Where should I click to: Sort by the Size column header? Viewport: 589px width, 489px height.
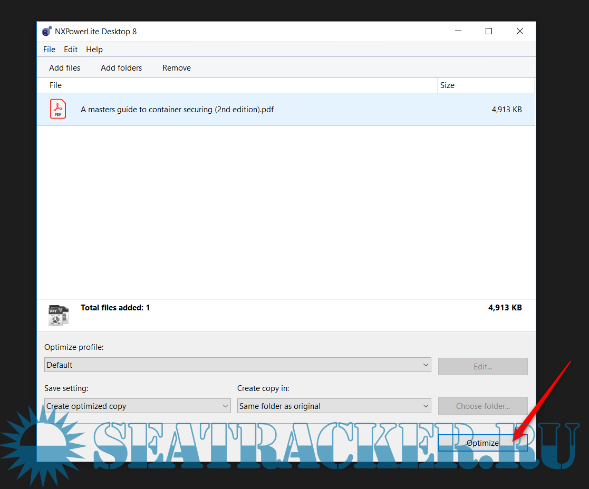[447, 85]
